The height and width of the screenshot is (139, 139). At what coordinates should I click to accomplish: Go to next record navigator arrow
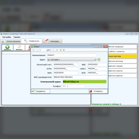click(x=53, y=50)
